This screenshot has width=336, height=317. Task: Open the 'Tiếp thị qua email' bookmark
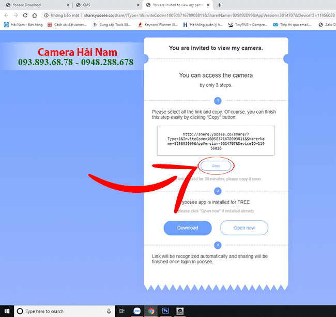pos(292,25)
